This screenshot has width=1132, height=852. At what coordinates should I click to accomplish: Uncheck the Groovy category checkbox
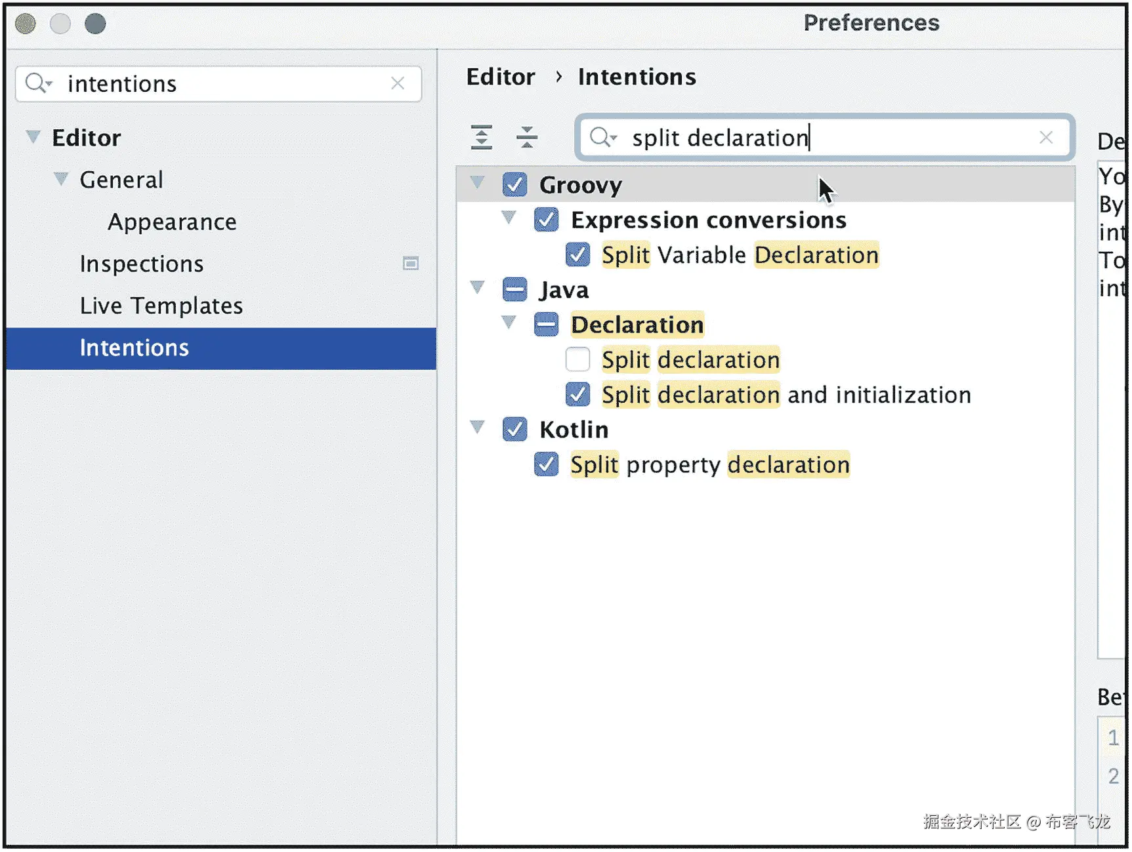tap(514, 185)
